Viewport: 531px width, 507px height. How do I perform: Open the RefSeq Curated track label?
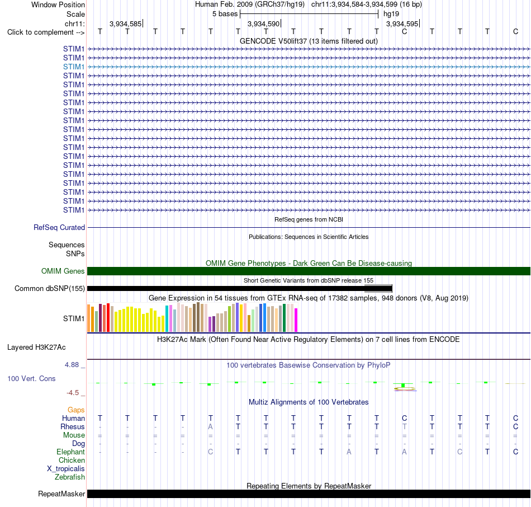(x=59, y=228)
